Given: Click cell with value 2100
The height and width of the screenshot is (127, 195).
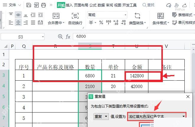Looking at the screenshot, I should click(x=90, y=87).
